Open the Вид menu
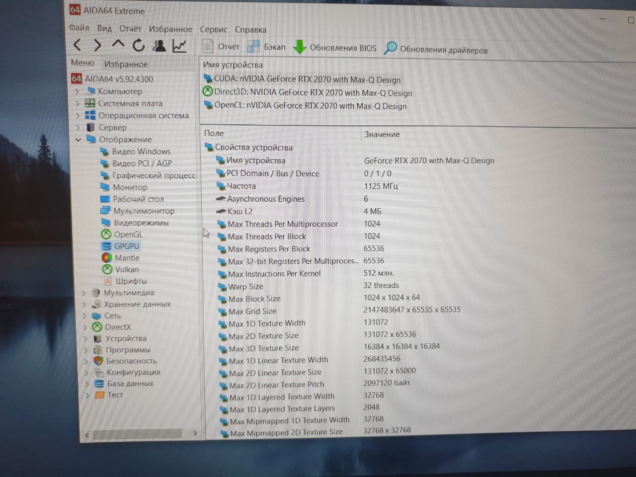Screen dimensions: 636x477 (x=104, y=28)
